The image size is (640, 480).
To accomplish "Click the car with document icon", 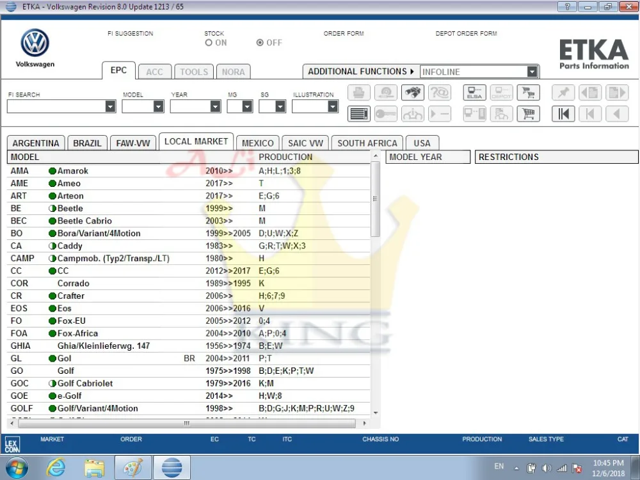I will (501, 114).
